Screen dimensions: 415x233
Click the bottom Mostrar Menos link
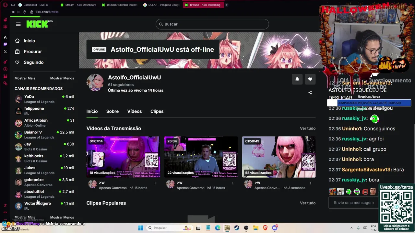(62, 217)
